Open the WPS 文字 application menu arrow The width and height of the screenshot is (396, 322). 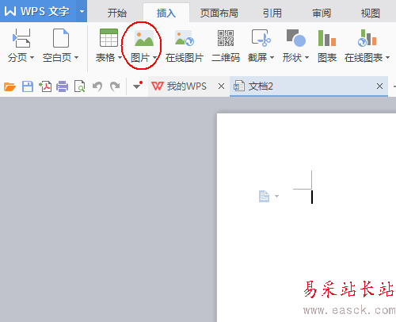(82, 11)
